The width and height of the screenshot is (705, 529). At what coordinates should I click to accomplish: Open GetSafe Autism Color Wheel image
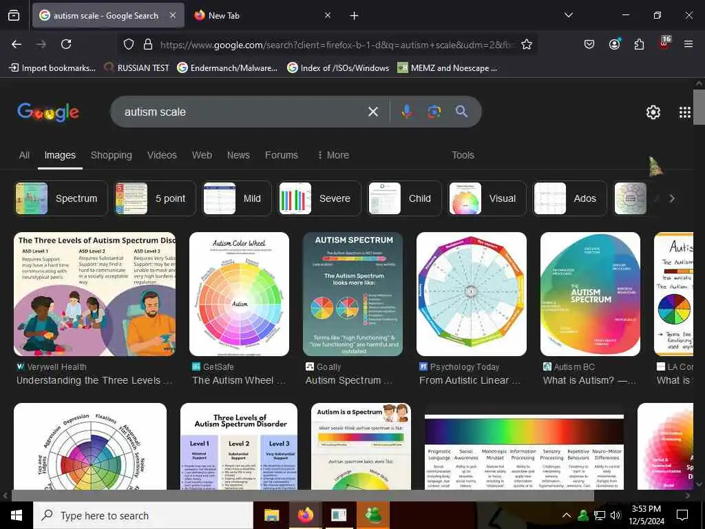point(239,294)
